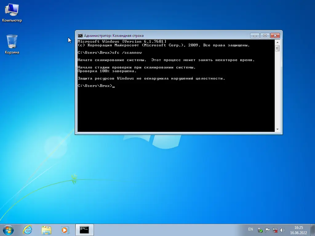The width and height of the screenshot is (315, 236).
Task: Click the Safely Remove Hardware tray icon
Action: (260, 229)
